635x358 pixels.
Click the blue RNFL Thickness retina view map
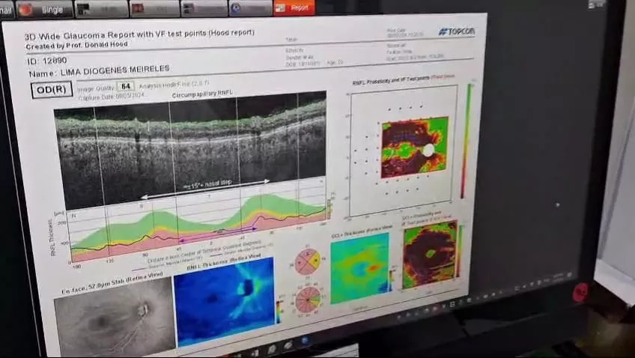[225, 301]
